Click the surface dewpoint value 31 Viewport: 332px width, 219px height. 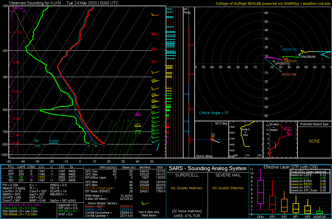89,146
